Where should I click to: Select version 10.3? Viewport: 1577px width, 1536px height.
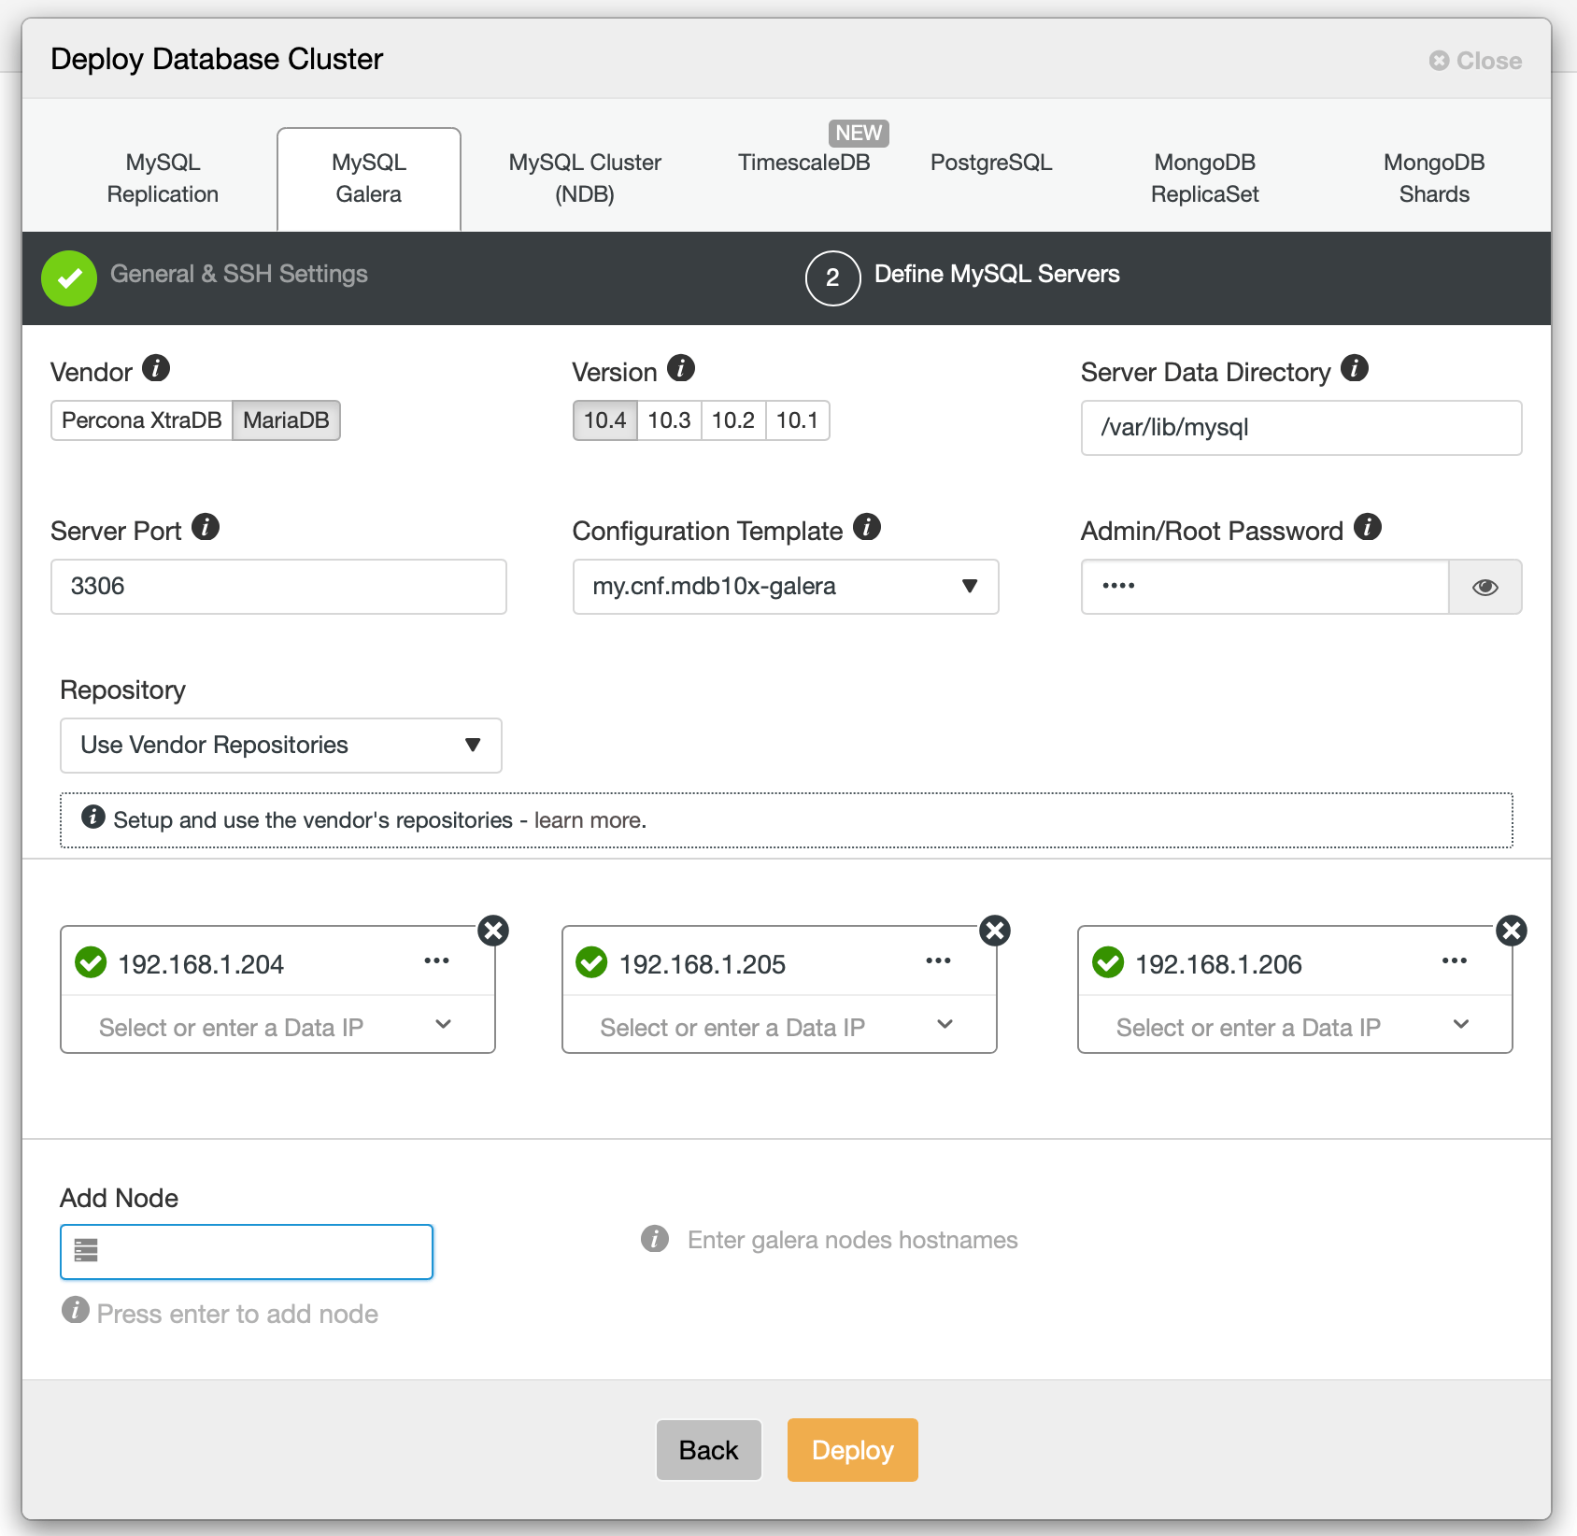669,420
